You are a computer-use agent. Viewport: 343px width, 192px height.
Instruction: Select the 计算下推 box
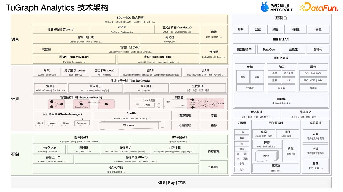[x=175, y=149]
